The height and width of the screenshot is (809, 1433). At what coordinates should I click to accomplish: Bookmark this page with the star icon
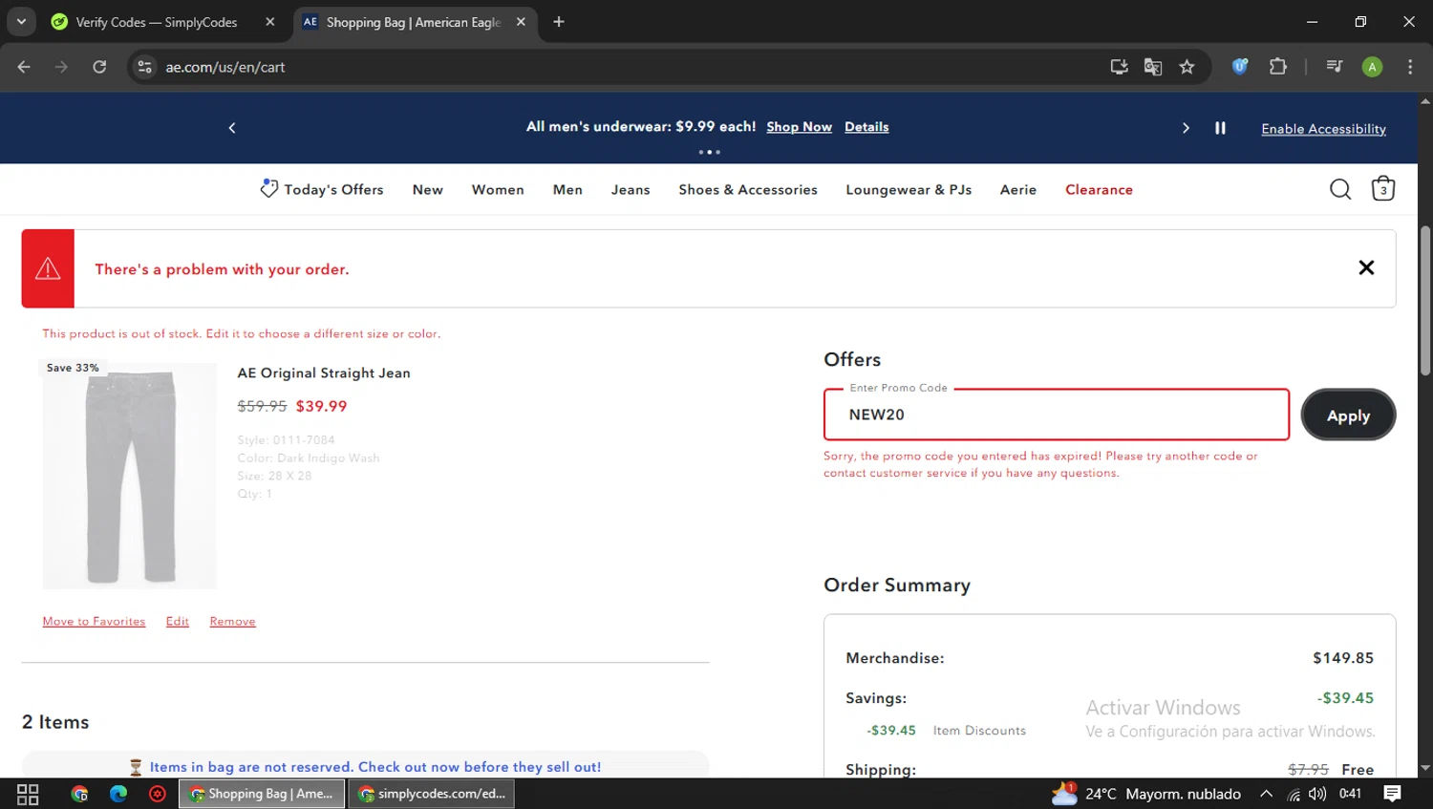(x=1187, y=67)
